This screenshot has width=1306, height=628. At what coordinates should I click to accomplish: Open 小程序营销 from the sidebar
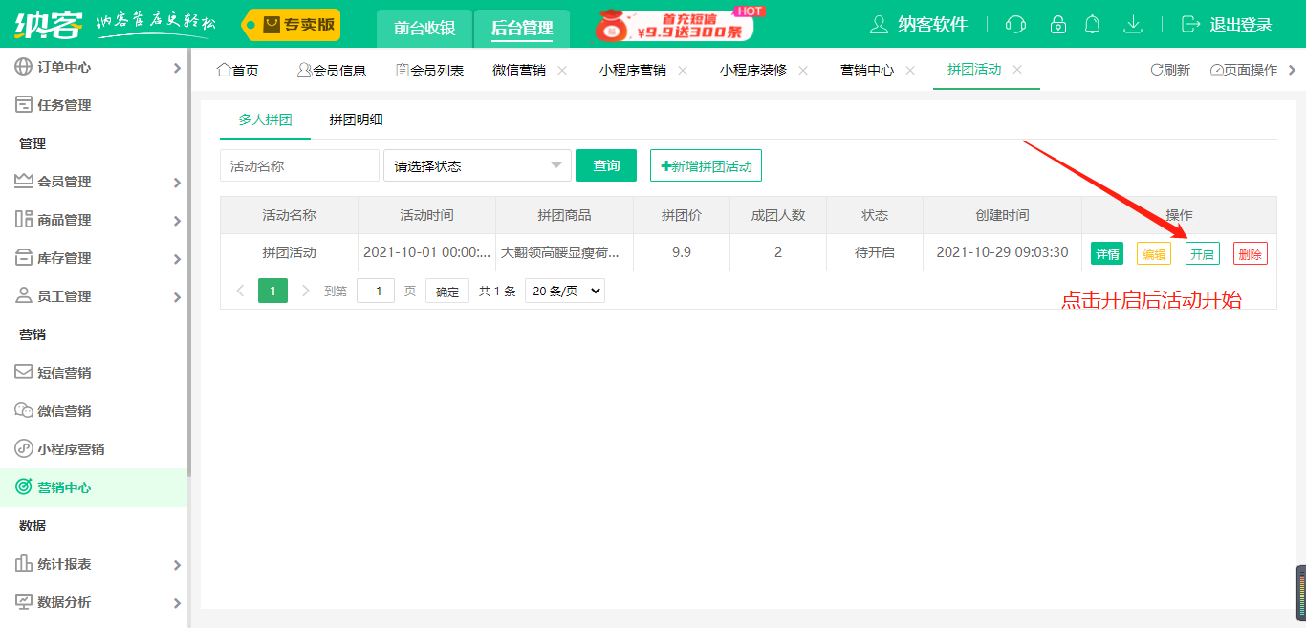coord(71,449)
